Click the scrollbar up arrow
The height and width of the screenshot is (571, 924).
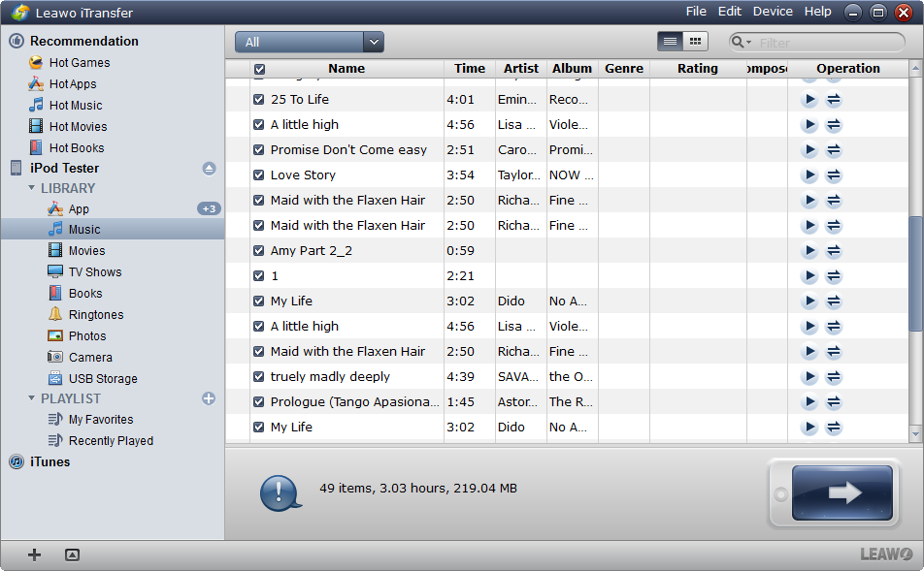pos(915,68)
